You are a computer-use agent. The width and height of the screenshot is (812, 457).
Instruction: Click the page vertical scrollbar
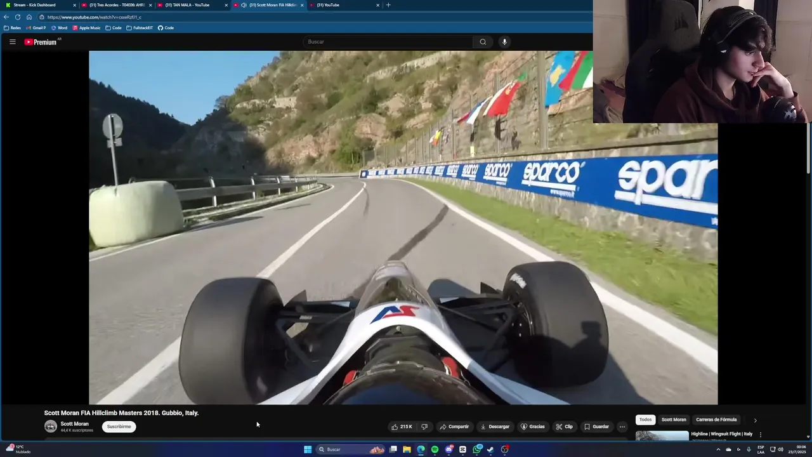pos(808,149)
